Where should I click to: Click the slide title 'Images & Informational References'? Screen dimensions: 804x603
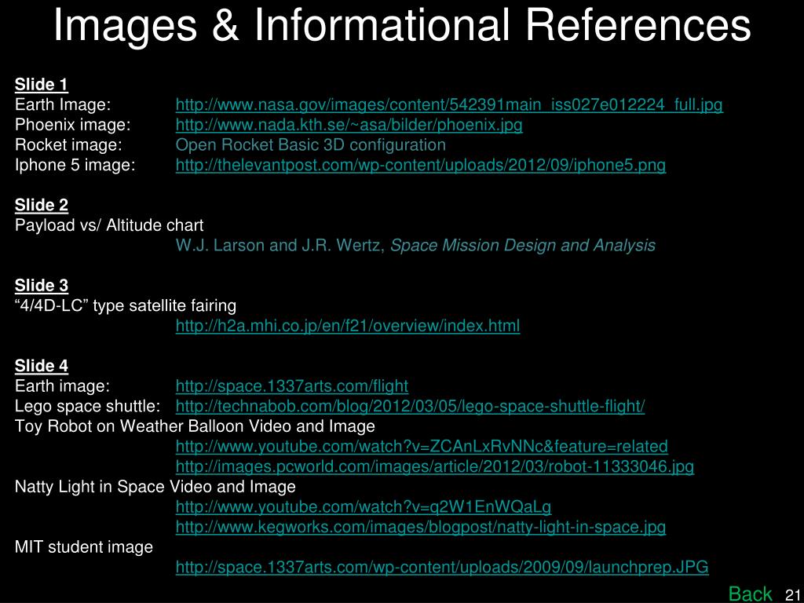[x=402, y=26]
